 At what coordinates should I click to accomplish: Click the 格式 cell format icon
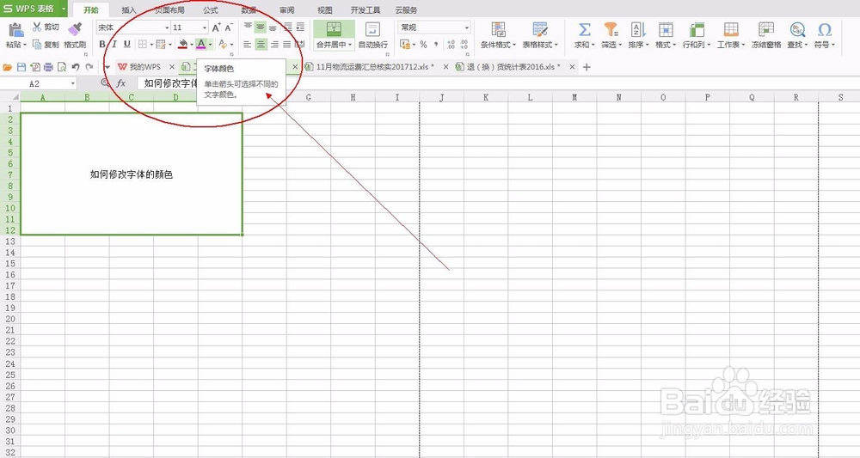pyautogui.click(x=666, y=29)
